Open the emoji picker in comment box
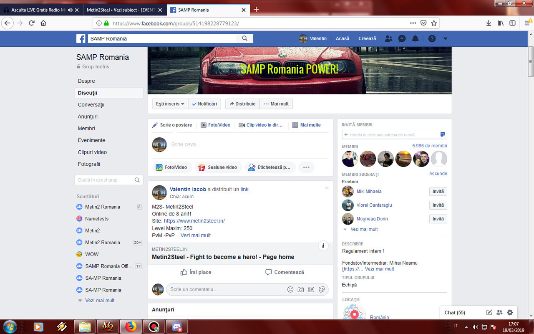This screenshot has width=534, height=334. coord(290,289)
